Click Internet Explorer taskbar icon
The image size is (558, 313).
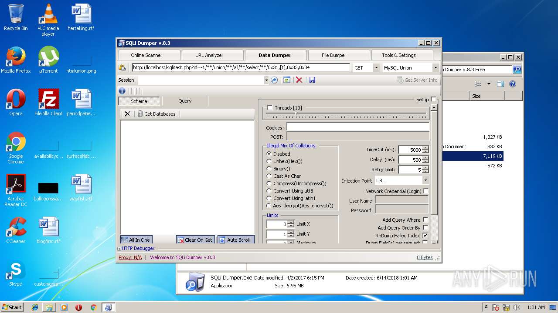[35, 307]
